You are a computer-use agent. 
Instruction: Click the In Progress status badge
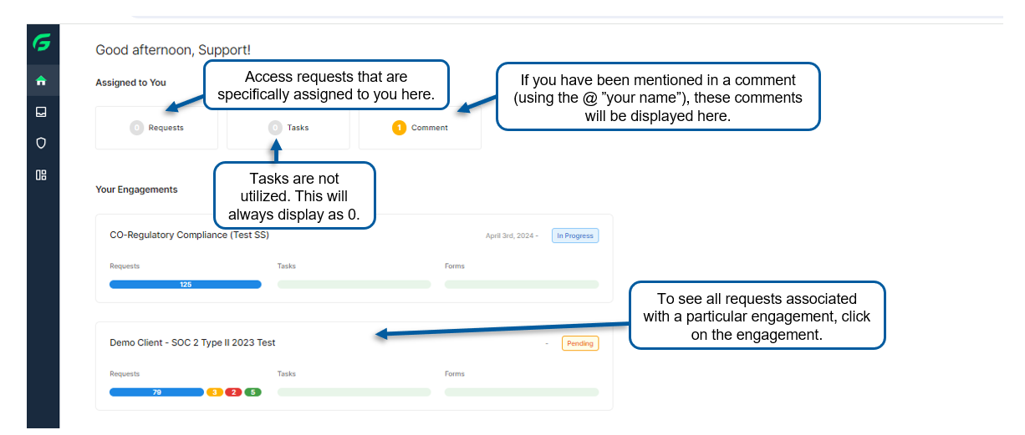tap(575, 235)
